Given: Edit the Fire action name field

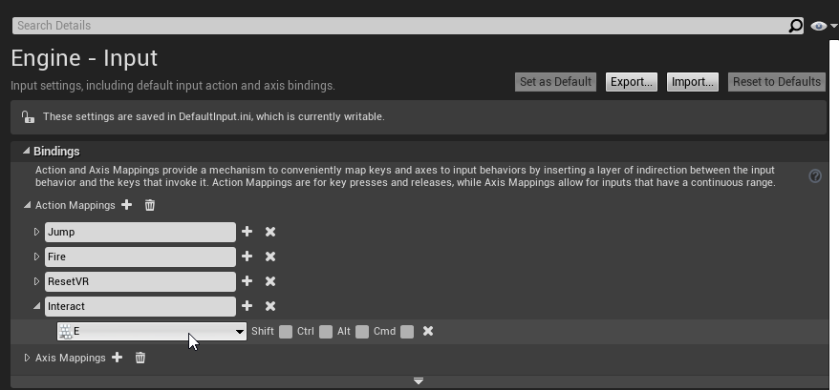Looking at the screenshot, I should pos(140,257).
